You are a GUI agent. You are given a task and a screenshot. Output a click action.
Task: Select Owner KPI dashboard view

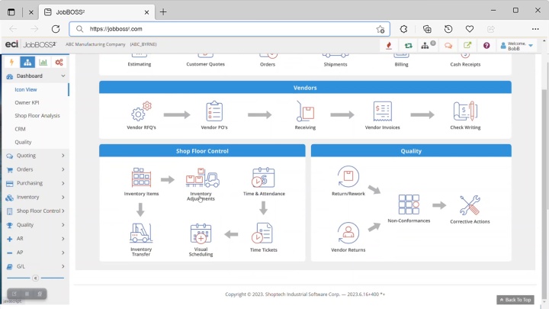point(27,103)
